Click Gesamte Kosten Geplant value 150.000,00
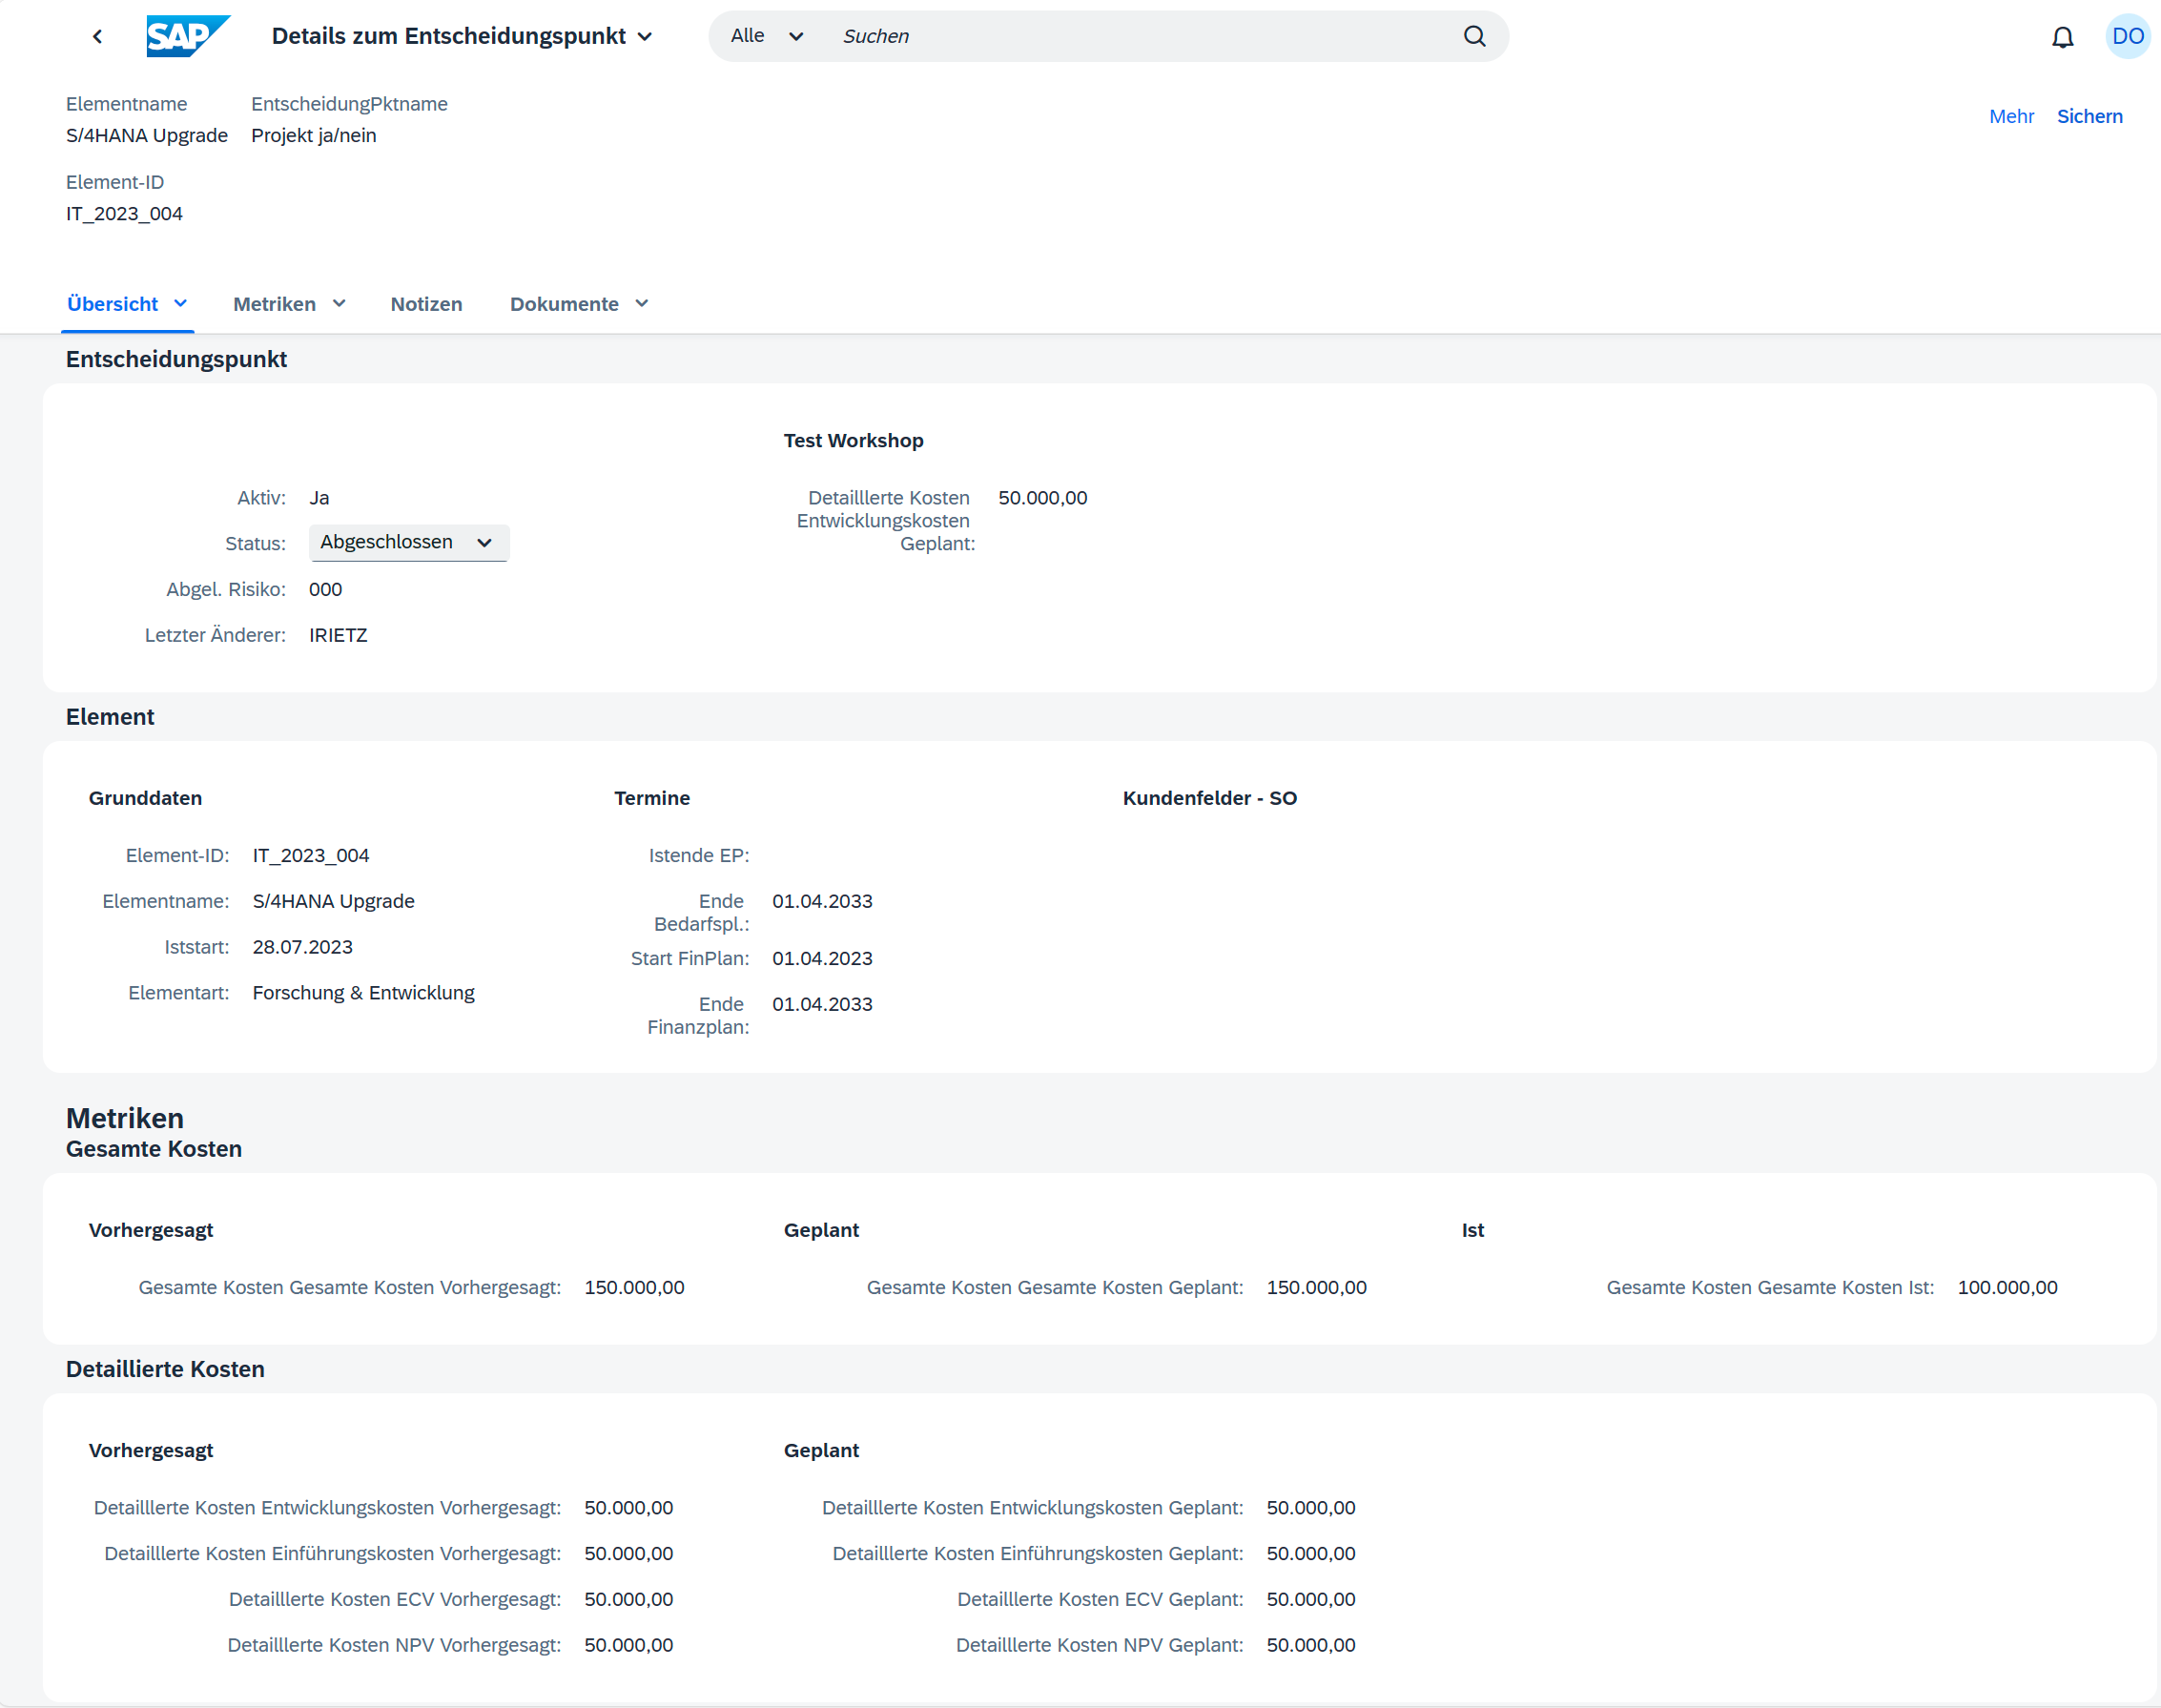 click(x=1316, y=1287)
